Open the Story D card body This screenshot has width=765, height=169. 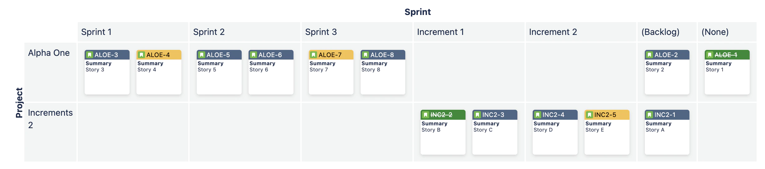pyautogui.click(x=555, y=137)
